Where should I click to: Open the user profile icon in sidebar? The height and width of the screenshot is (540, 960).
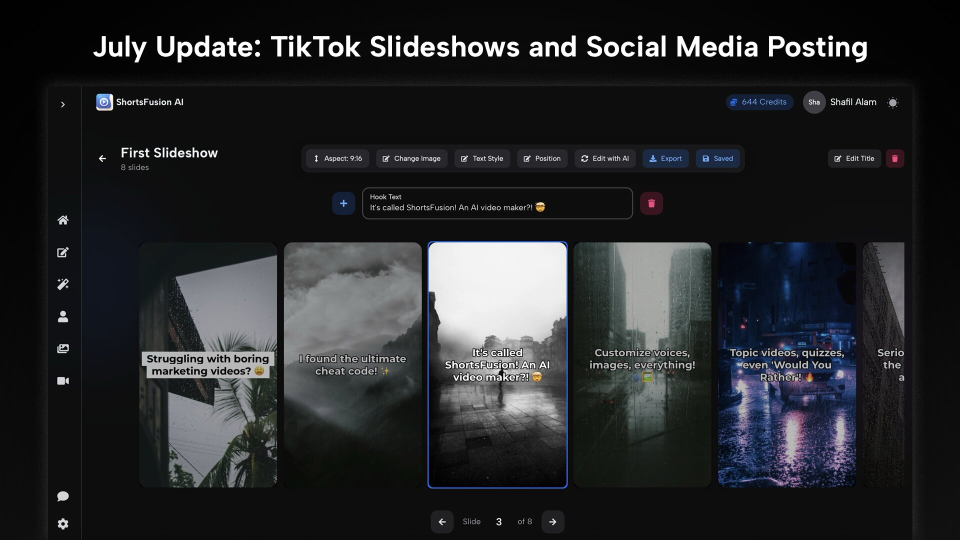coord(63,316)
